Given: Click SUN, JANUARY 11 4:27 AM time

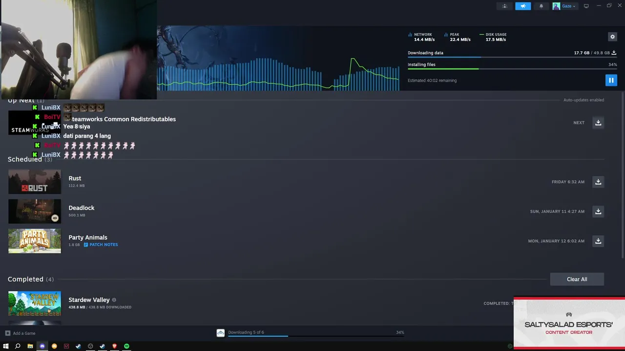Looking at the screenshot, I should 557,212.
